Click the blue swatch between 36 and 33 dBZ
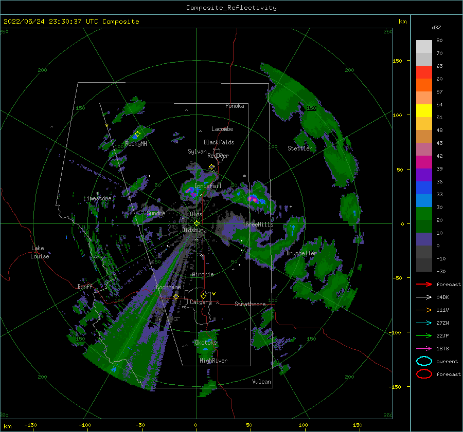463x432 pixels. 424,187
